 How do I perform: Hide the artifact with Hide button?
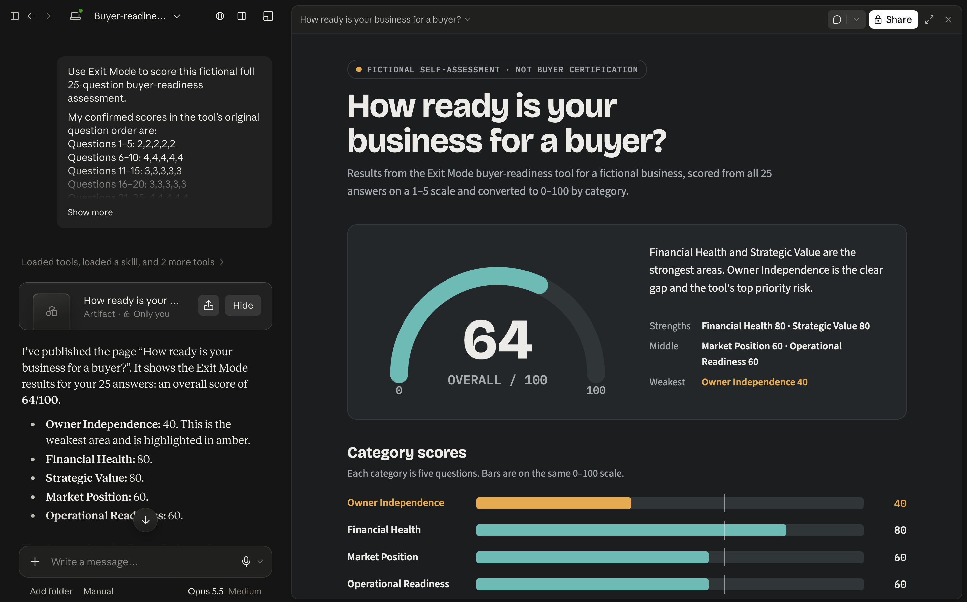[x=243, y=305]
